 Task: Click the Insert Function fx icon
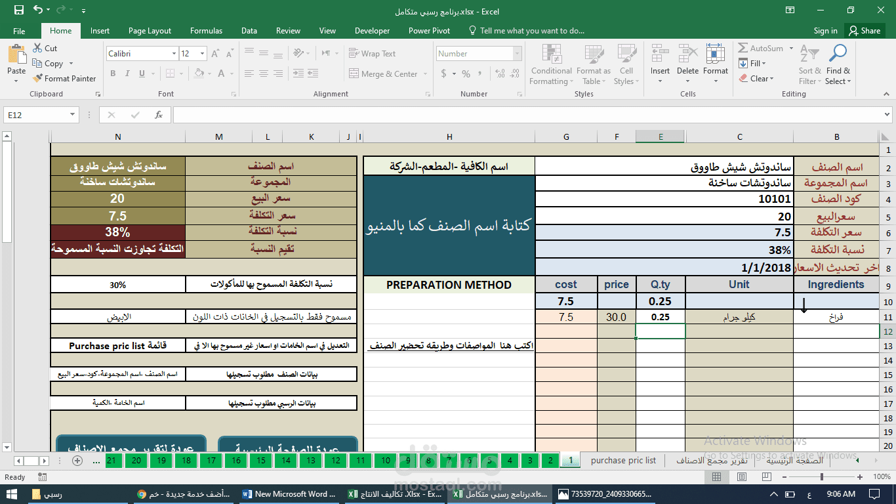(159, 115)
